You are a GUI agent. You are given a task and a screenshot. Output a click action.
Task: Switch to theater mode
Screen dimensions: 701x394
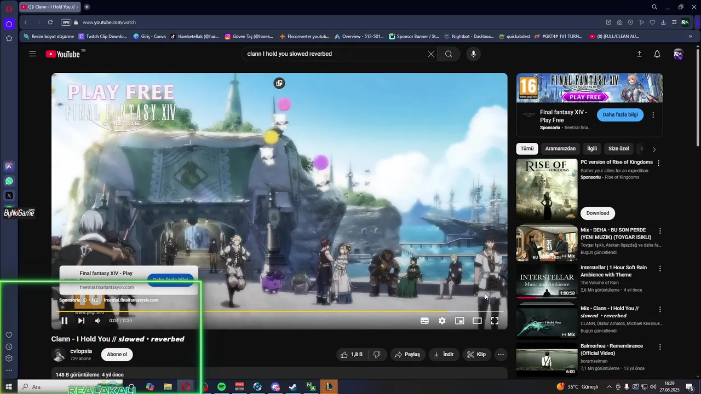[x=477, y=321]
